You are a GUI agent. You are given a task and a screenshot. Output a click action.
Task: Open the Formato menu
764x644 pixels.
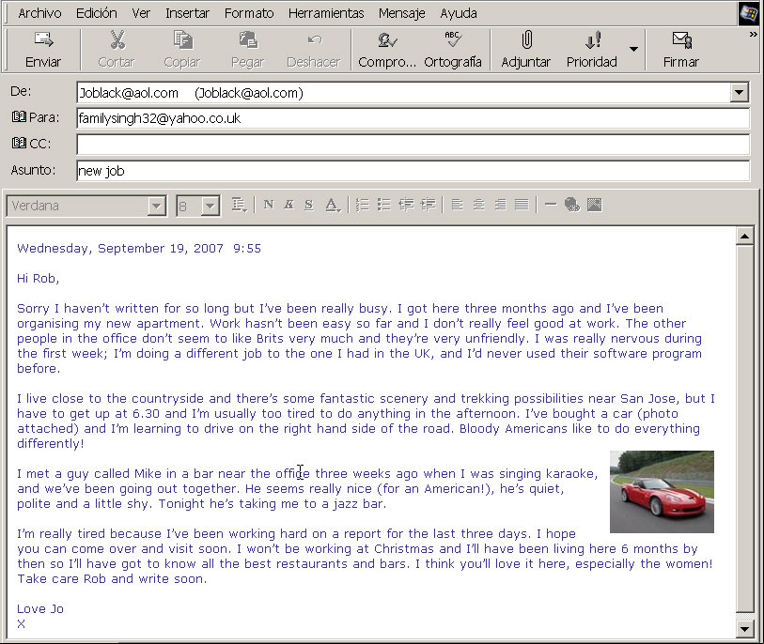pyautogui.click(x=249, y=13)
